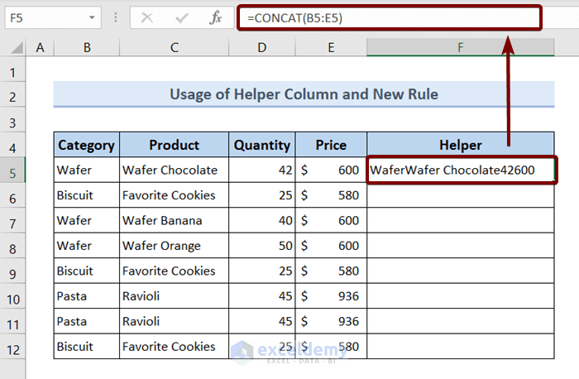The image size is (579, 379).
Task: Select cell with WaferWafer Chocolate42600
Action: point(461,170)
